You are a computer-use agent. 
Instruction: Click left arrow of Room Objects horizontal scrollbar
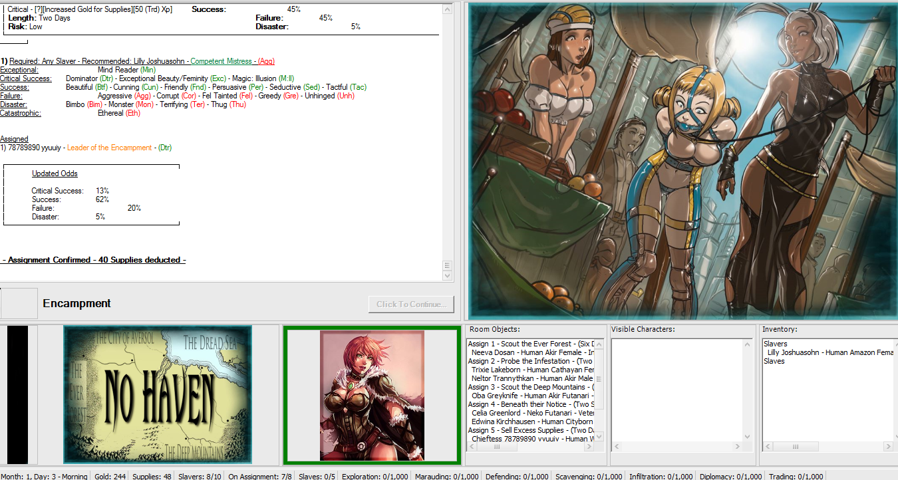(473, 447)
